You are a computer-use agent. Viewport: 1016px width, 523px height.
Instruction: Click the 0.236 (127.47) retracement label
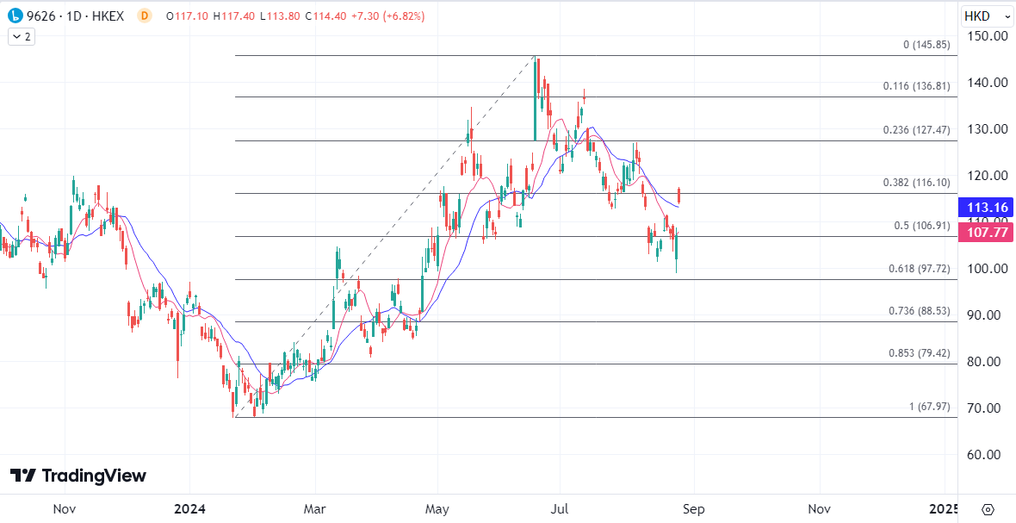click(x=916, y=130)
